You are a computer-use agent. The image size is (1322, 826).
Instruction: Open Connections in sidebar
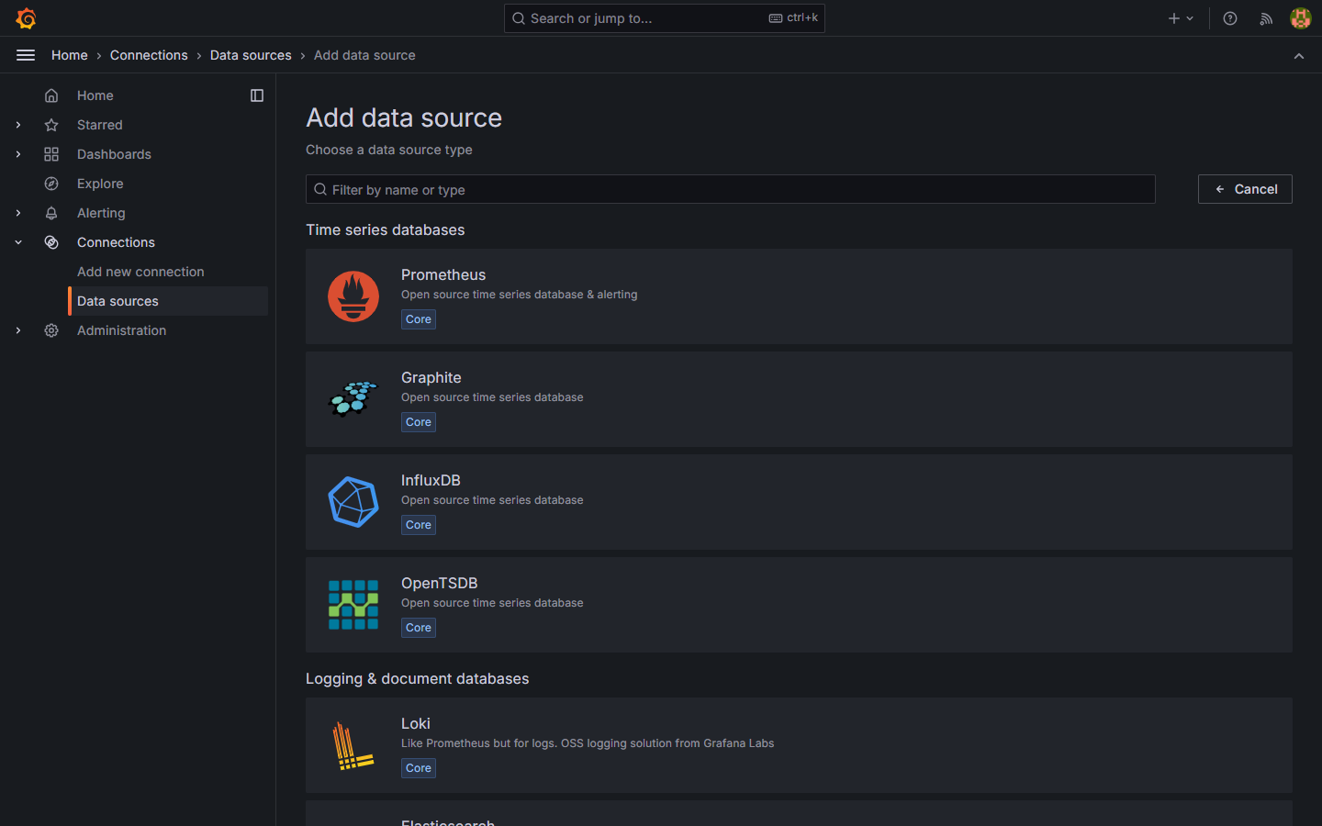pyautogui.click(x=116, y=242)
